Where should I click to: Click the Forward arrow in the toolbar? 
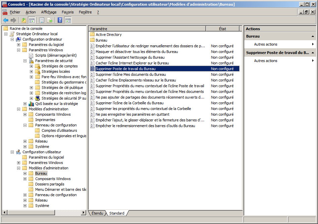13,20
